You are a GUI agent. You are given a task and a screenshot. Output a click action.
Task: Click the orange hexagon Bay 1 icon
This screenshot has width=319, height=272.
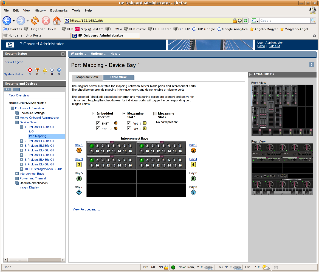[79, 150]
